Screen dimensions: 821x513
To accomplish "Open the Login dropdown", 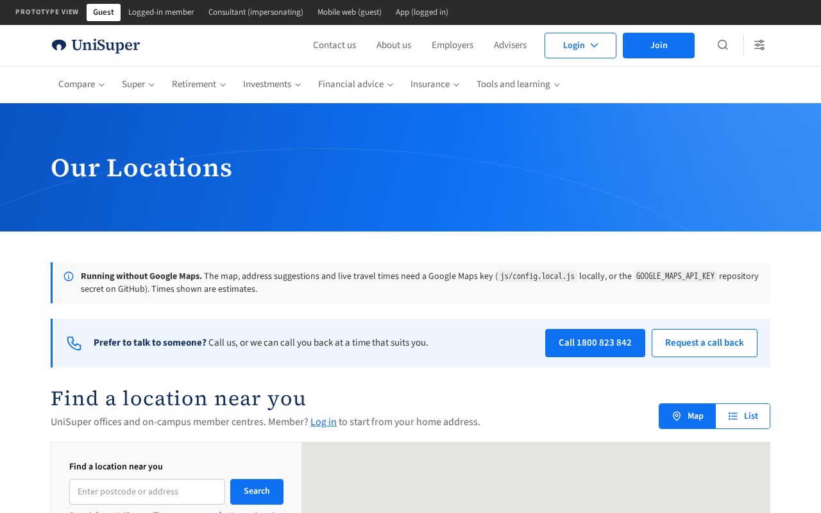I will tap(580, 46).
